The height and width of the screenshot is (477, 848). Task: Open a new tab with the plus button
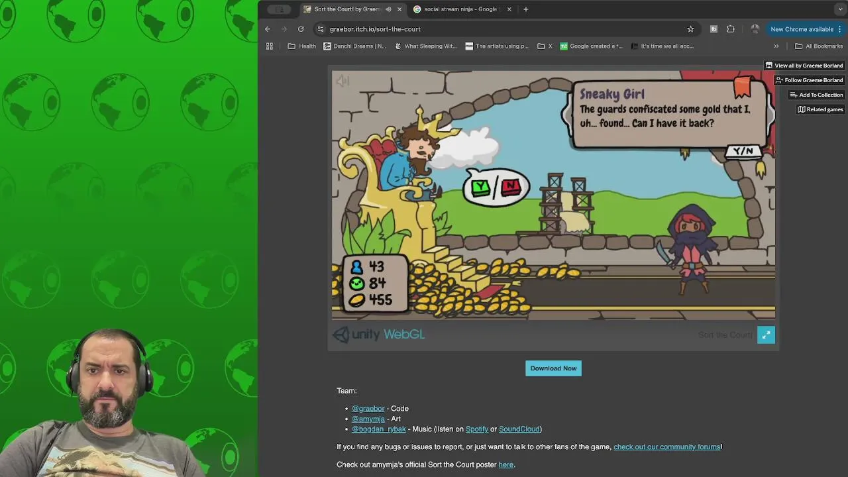526,9
